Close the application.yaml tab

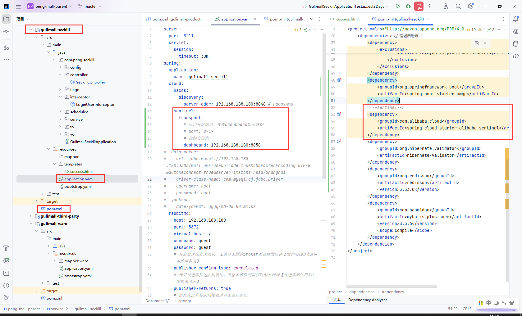point(255,19)
